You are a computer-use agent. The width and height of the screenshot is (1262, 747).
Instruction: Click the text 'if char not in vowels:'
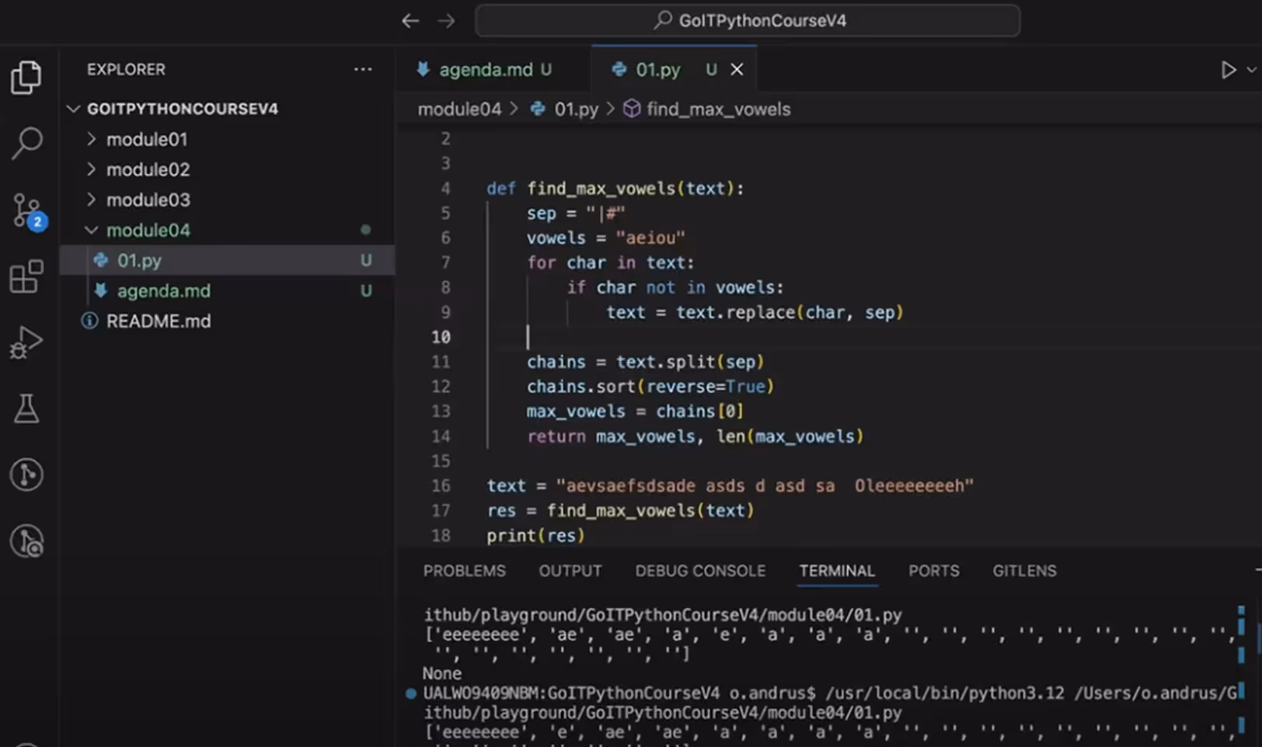675,287
